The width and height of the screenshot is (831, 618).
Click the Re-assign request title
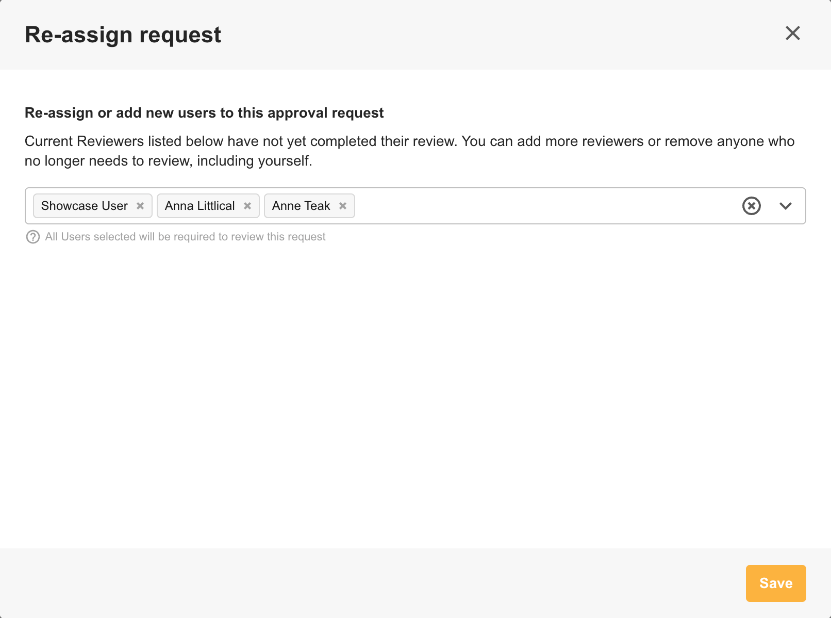pos(123,34)
